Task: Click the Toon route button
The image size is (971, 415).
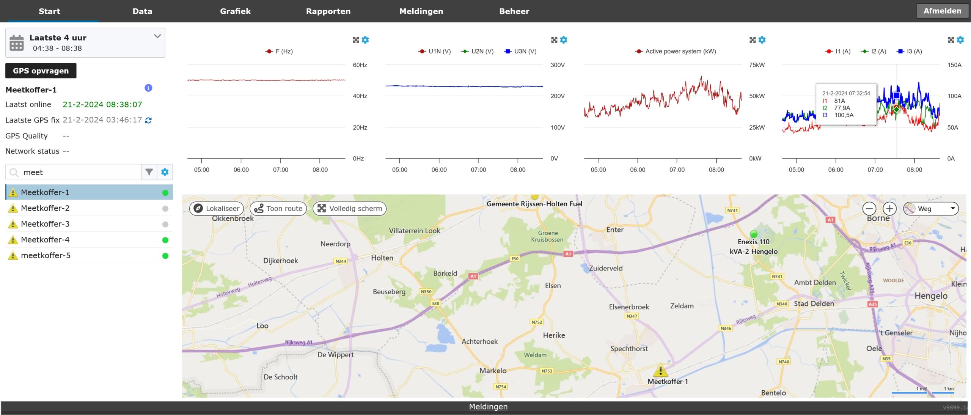Action: pos(278,209)
